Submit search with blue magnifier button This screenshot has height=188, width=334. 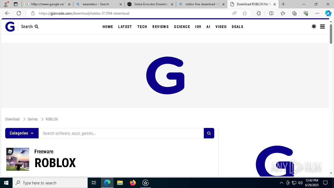[209, 133]
